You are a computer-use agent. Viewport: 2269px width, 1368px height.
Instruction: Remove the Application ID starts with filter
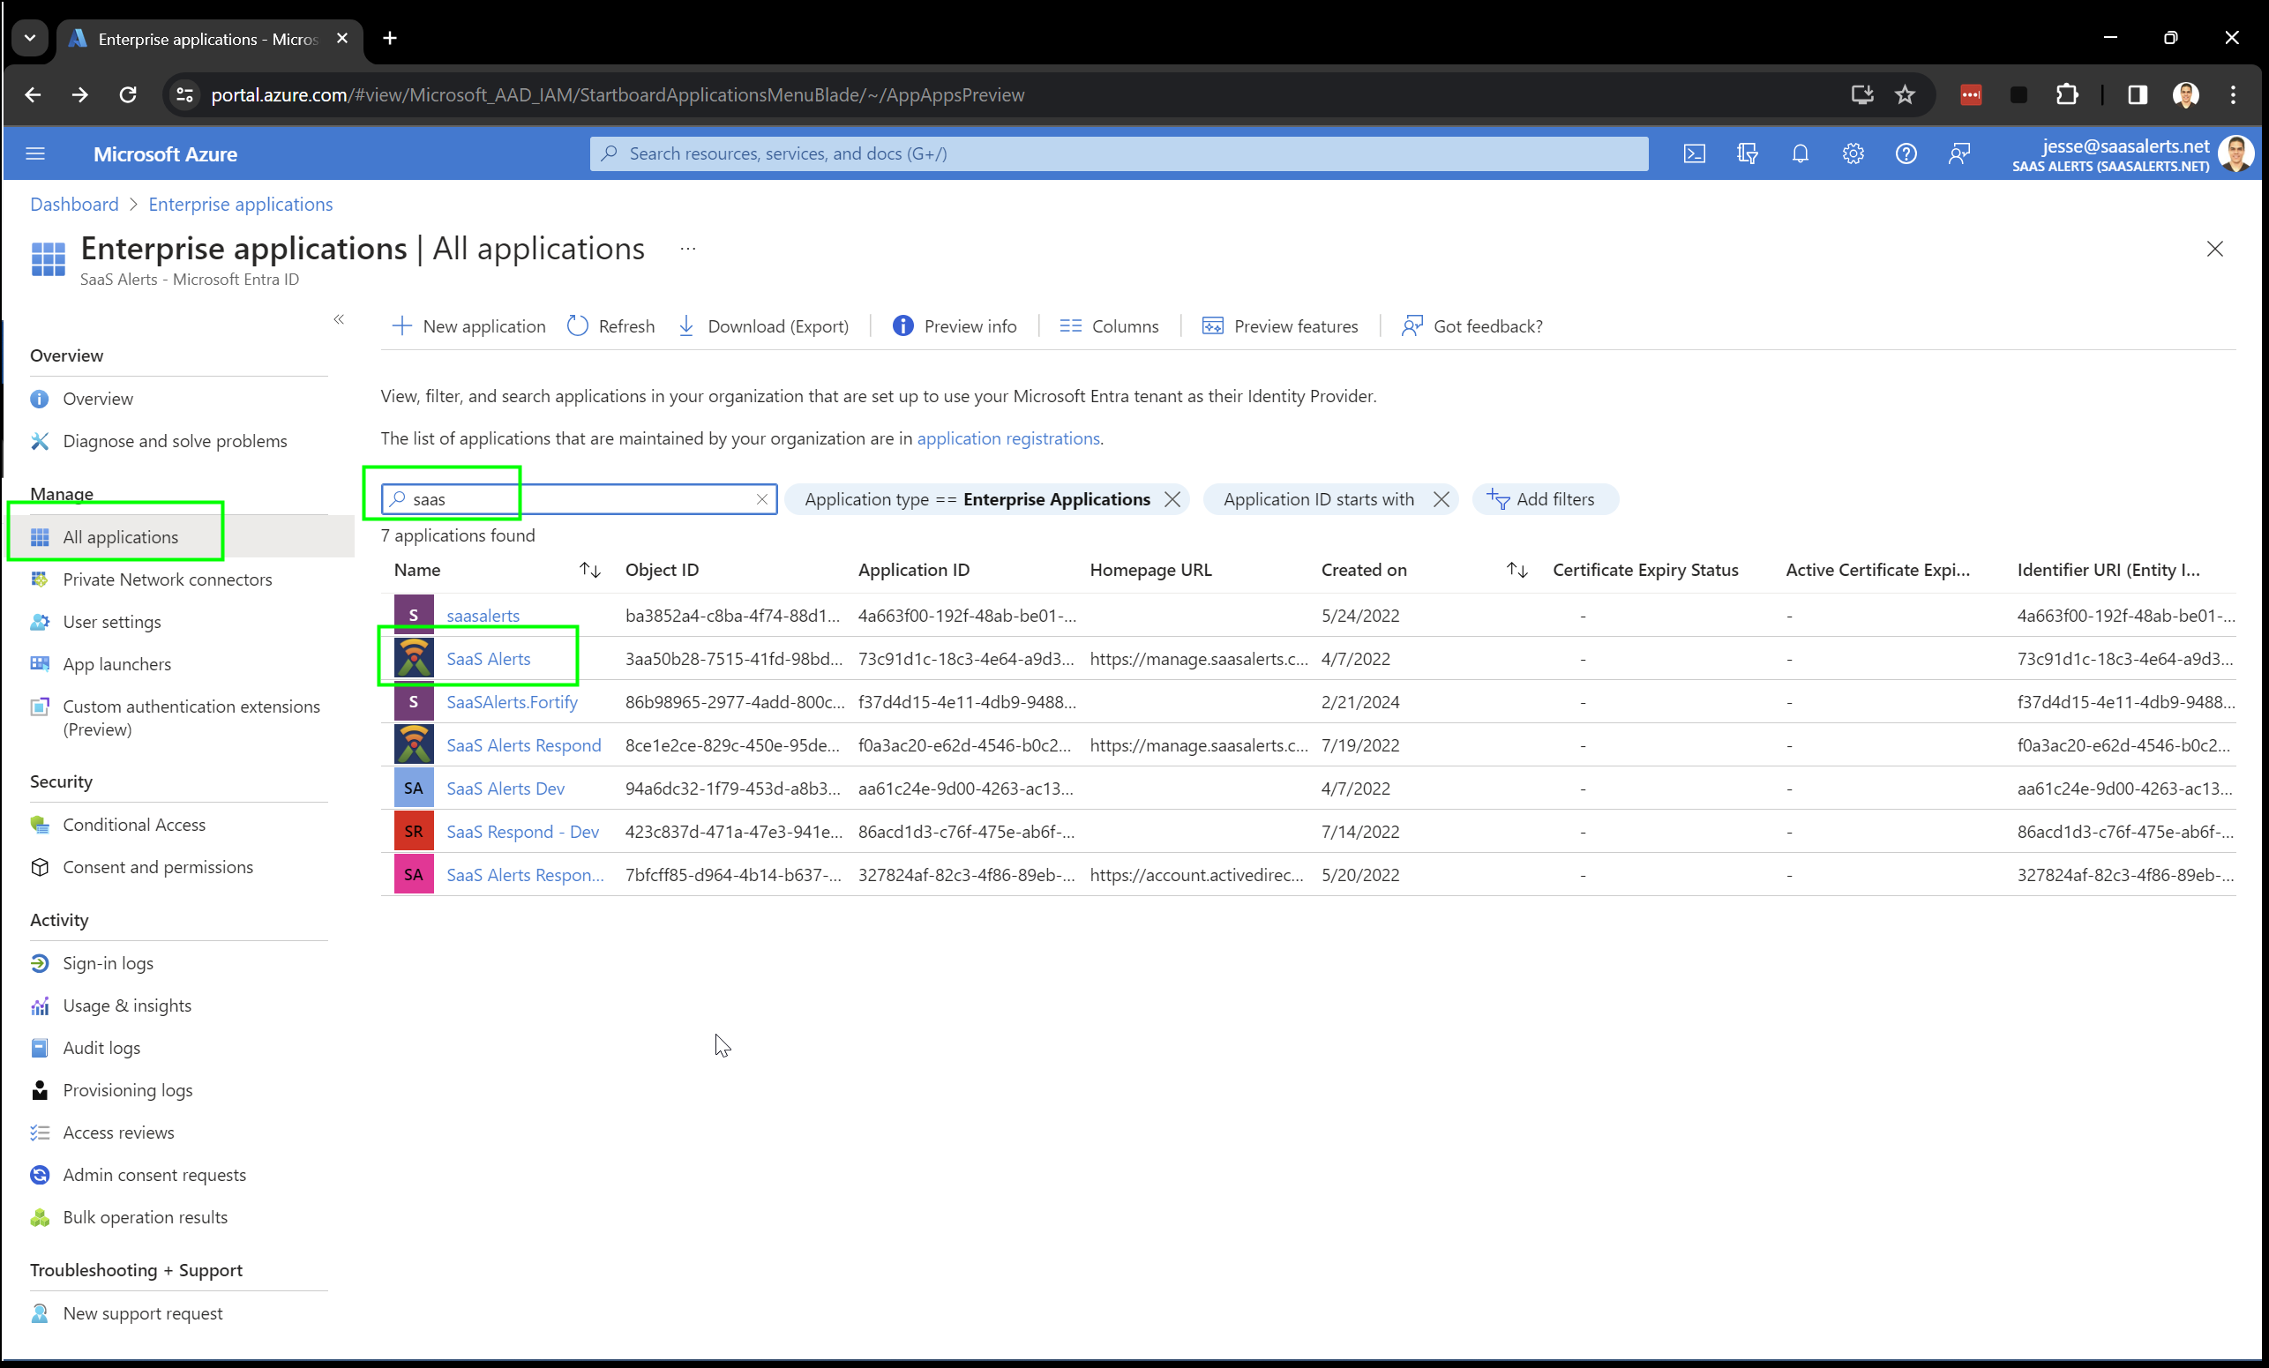pyautogui.click(x=1442, y=499)
